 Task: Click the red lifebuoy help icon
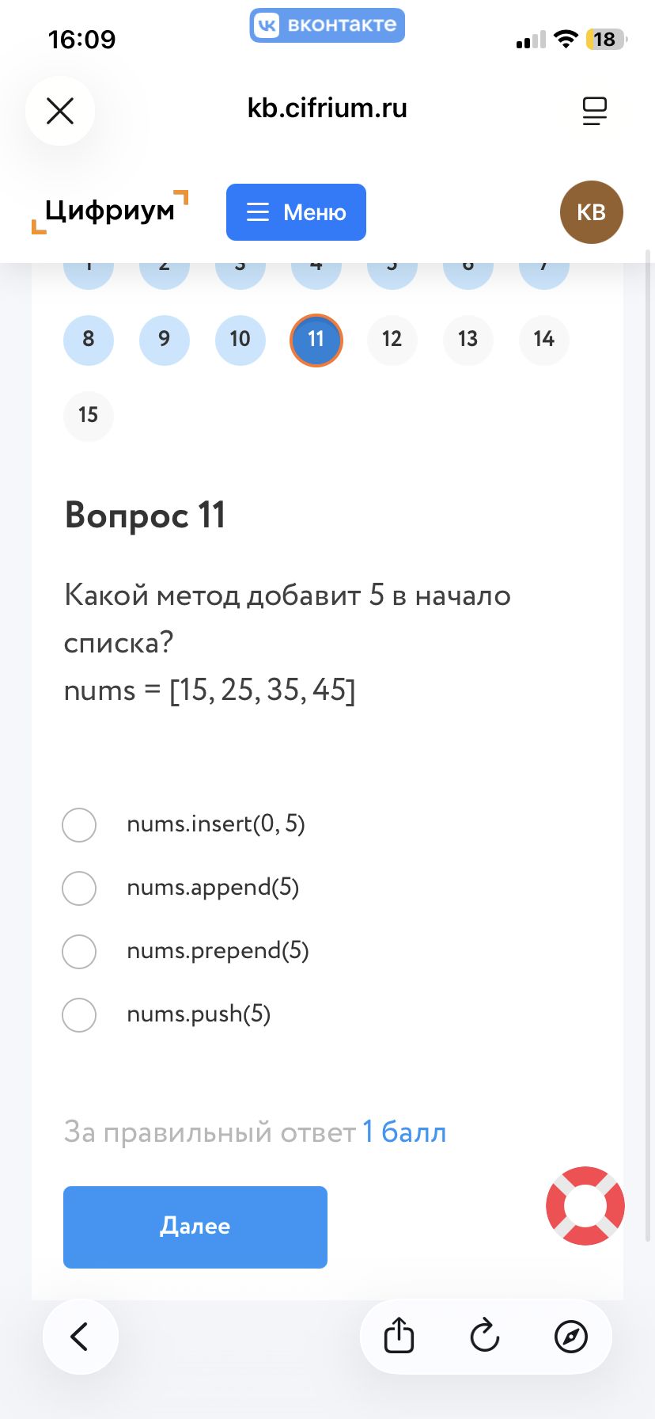pyautogui.click(x=585, y=1205)
